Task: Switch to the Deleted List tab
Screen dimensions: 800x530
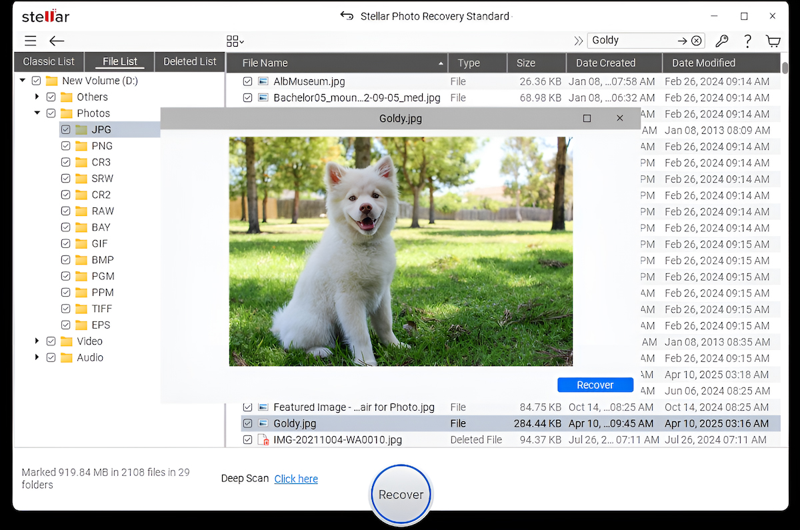Action: point(189,61)
